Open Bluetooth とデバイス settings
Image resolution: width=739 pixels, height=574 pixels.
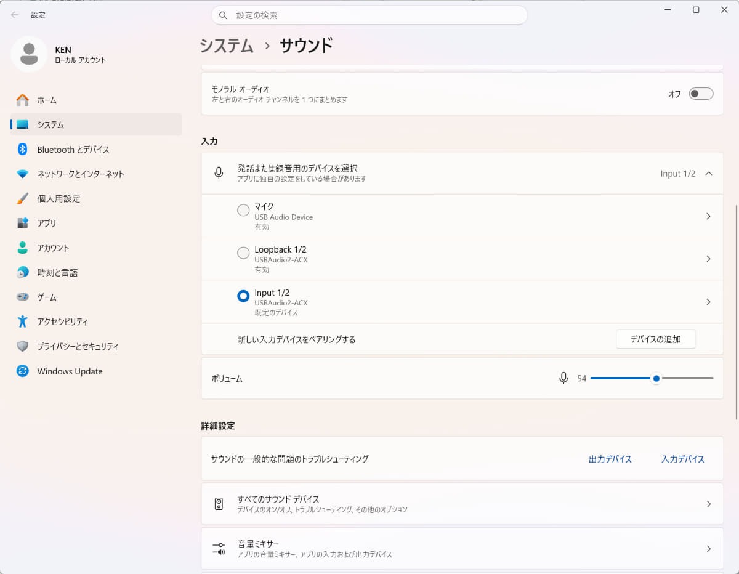[x=97, y=149]
